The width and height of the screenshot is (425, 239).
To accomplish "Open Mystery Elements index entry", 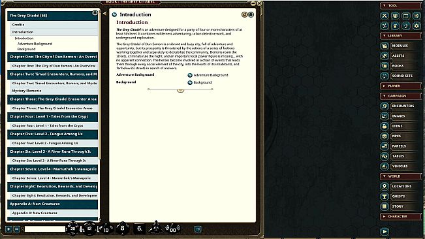I will 54,91.
